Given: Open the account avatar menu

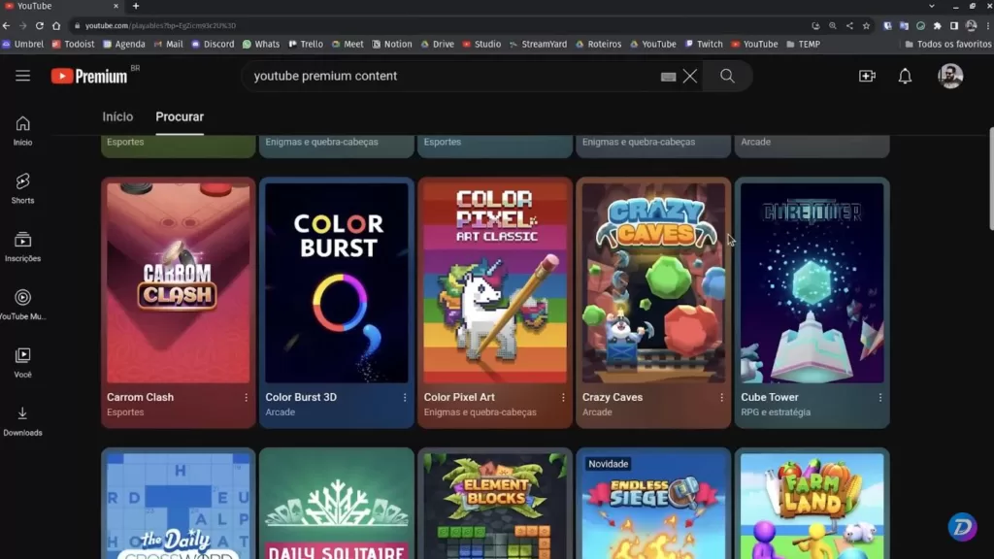Looking at the screenshot, I should pyautogui.click(x=950, y=76).
